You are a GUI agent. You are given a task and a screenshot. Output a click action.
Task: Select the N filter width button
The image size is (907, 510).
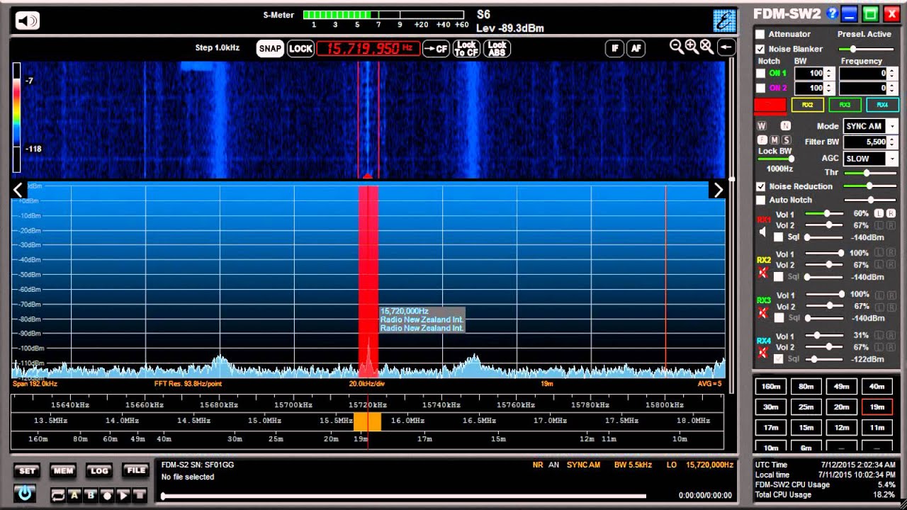[785, 125]
